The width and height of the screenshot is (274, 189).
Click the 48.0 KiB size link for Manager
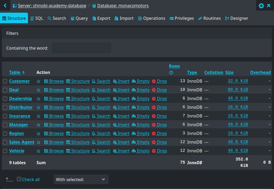click(x=238, y=125)
